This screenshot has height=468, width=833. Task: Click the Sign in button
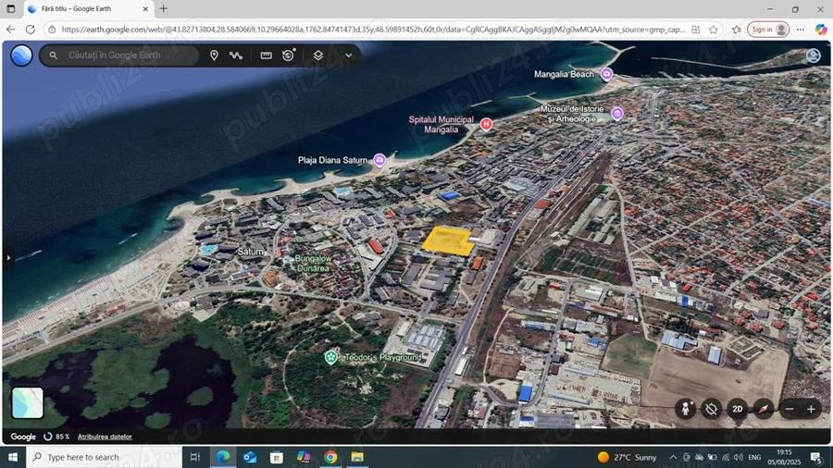pyautogui.click(x=768, y=30)
